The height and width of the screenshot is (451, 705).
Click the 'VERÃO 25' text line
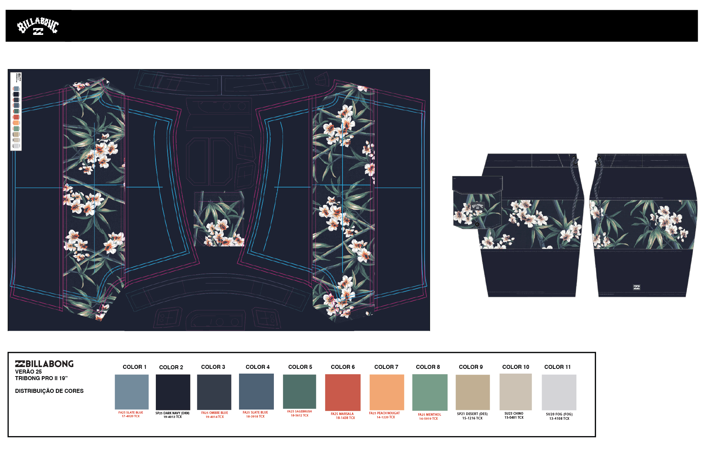28,372
